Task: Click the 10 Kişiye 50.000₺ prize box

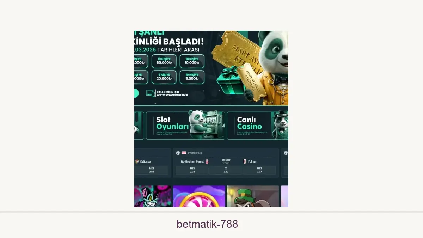Action: [x=164, y=61]
